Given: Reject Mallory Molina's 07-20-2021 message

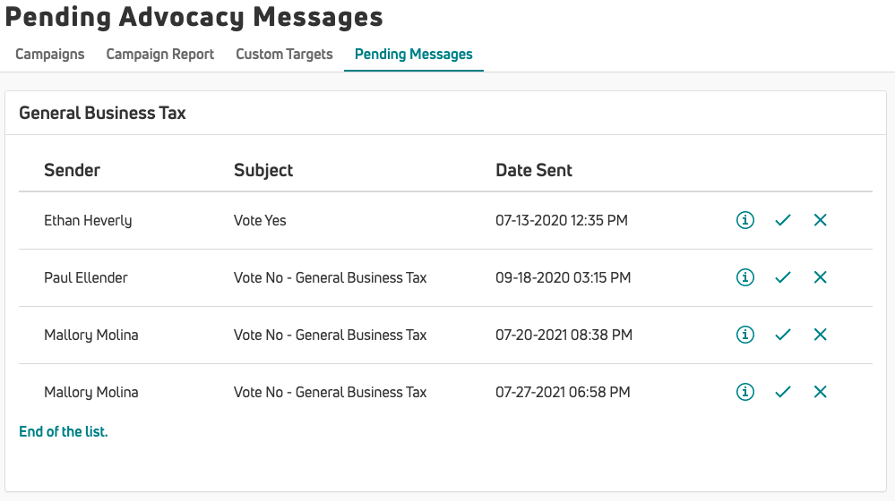Looking at the screenshot, I should click(x=820, y=335).
